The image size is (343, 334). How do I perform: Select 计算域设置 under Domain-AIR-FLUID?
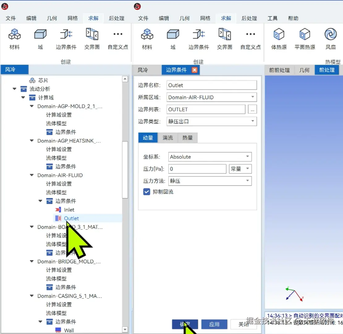point(59,184)
